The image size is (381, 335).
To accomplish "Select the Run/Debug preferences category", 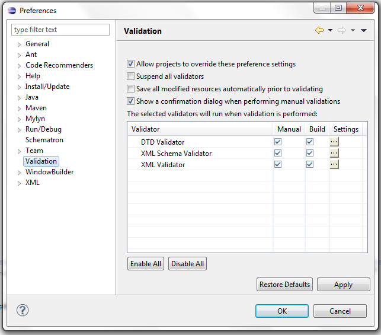I will [x=43, y=129].
